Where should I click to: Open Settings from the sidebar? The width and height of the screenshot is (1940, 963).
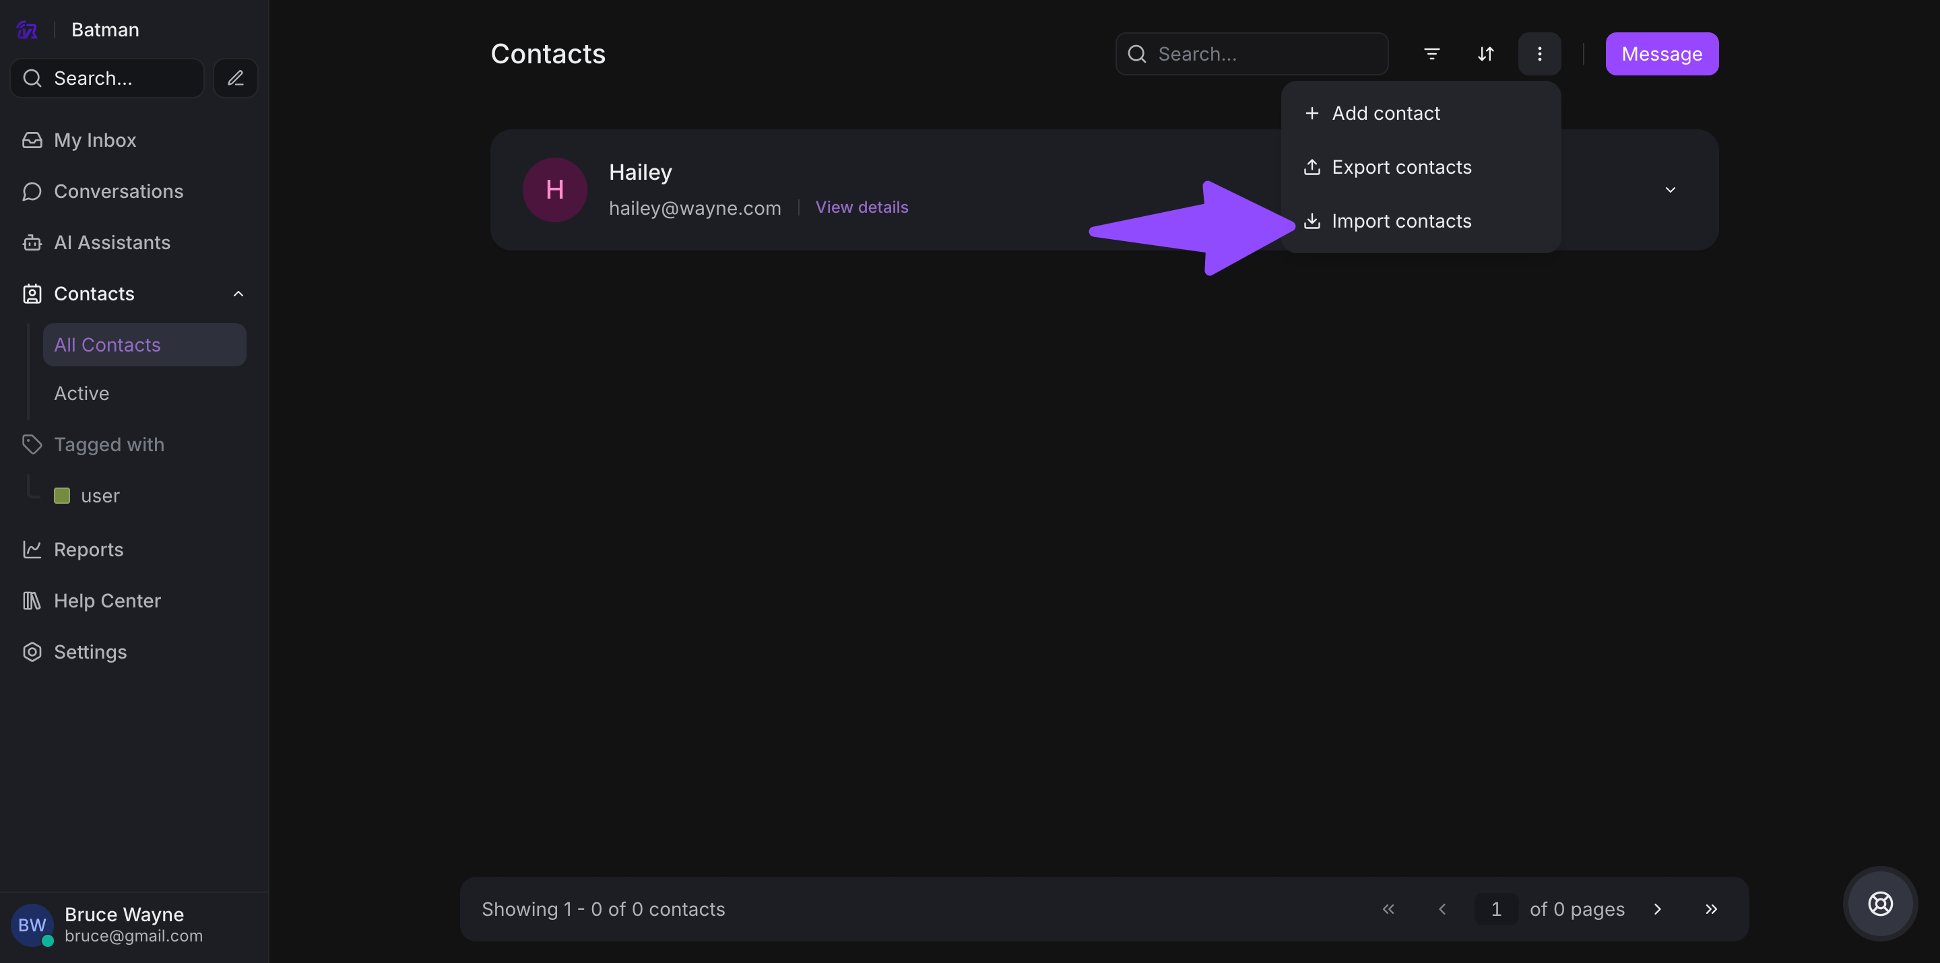point(90,652)
